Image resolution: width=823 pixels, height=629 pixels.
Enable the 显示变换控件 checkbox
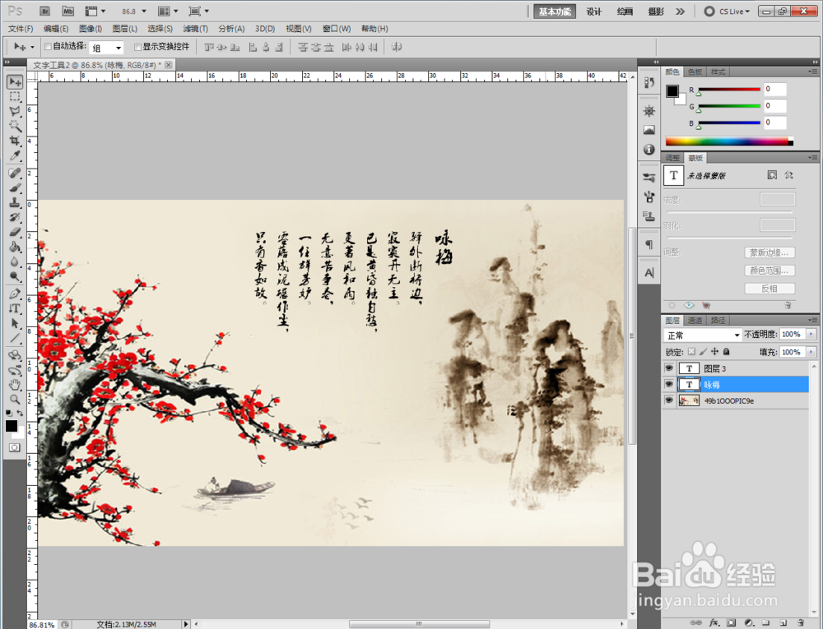pyautogui.click(x=138, y=47)
